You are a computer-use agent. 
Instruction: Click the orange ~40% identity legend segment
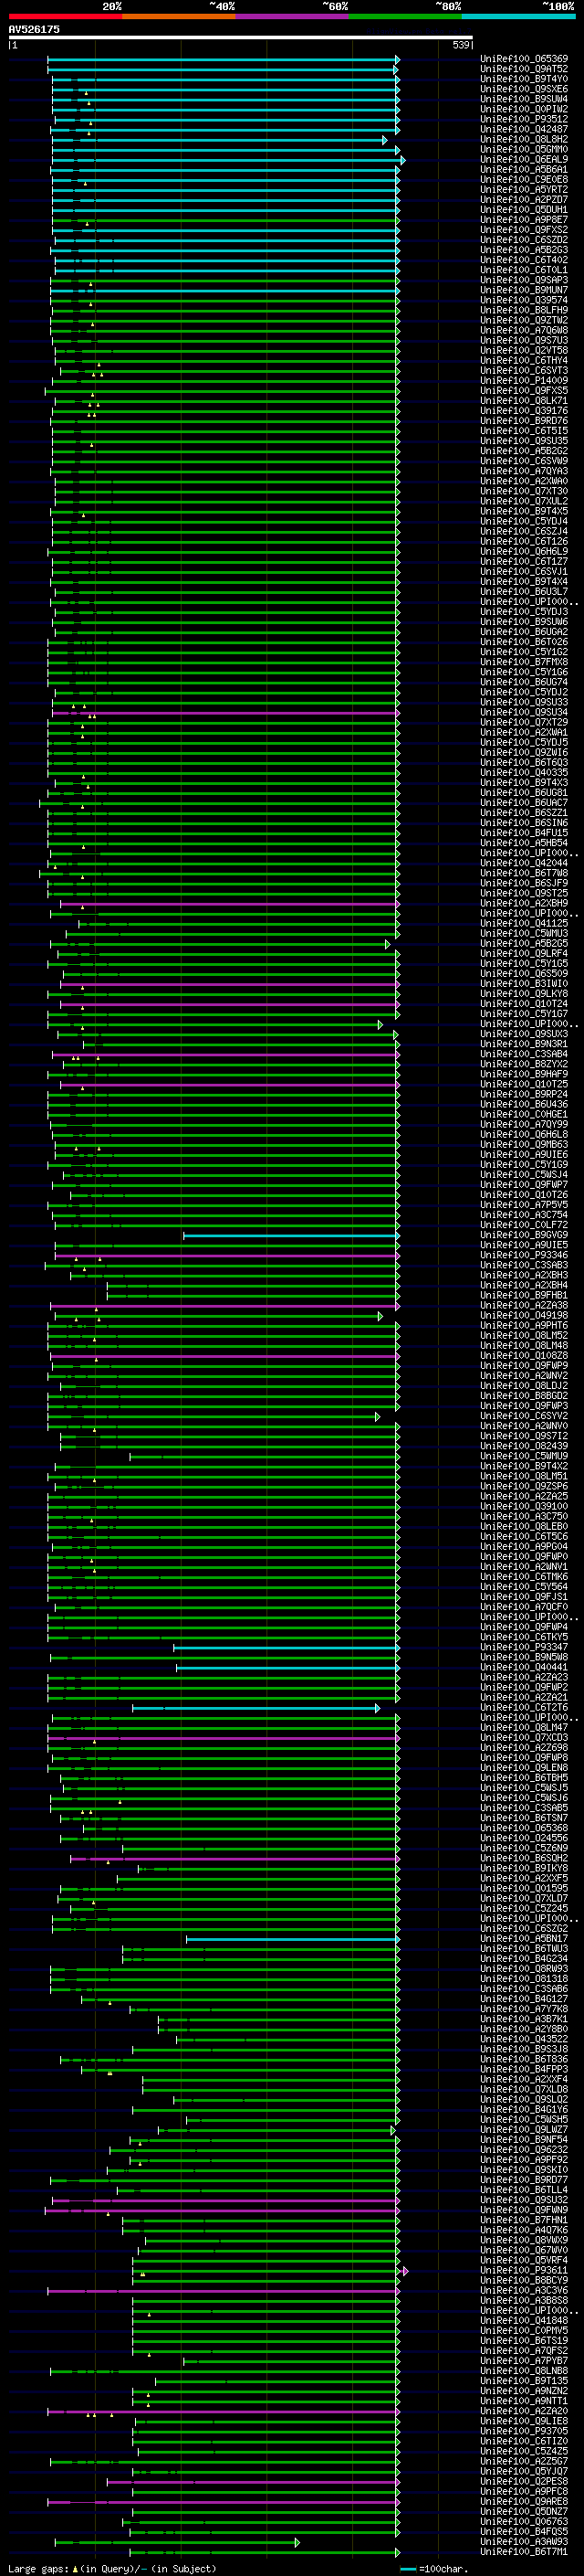click(x=179, y=16)
